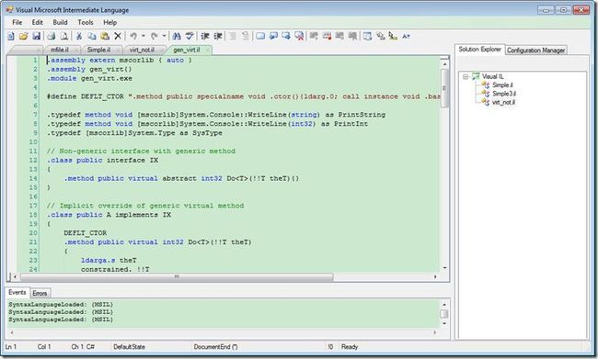Close the virt_not.il tab with its x

tap(161, 50)
